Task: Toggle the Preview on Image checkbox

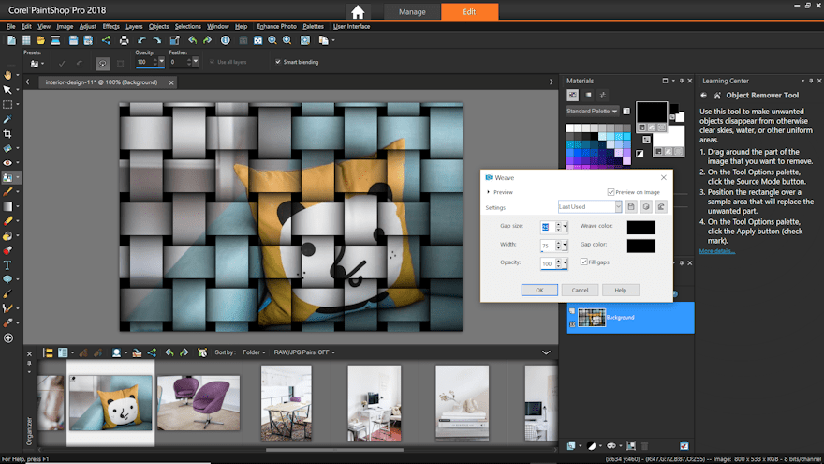Action: coord(611,191)
